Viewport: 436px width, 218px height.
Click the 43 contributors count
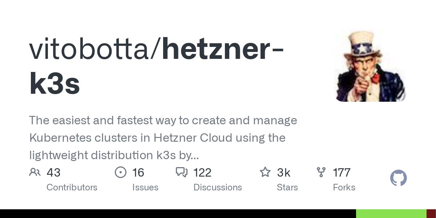coord(53,173)
